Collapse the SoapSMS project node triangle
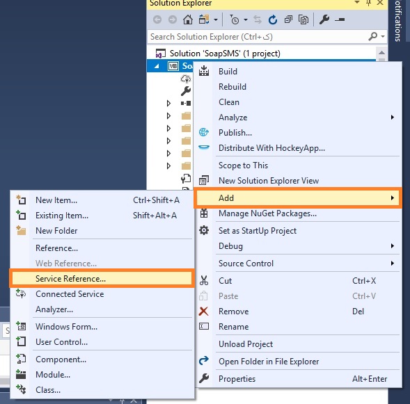 (x=157, y=66)
